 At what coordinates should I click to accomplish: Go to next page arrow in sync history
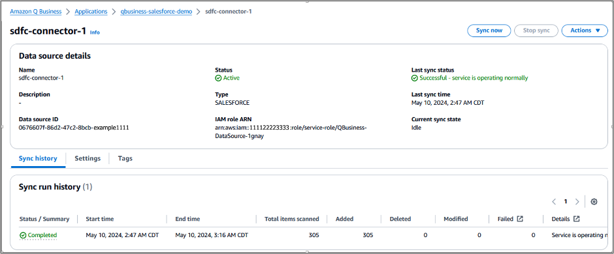577,202
